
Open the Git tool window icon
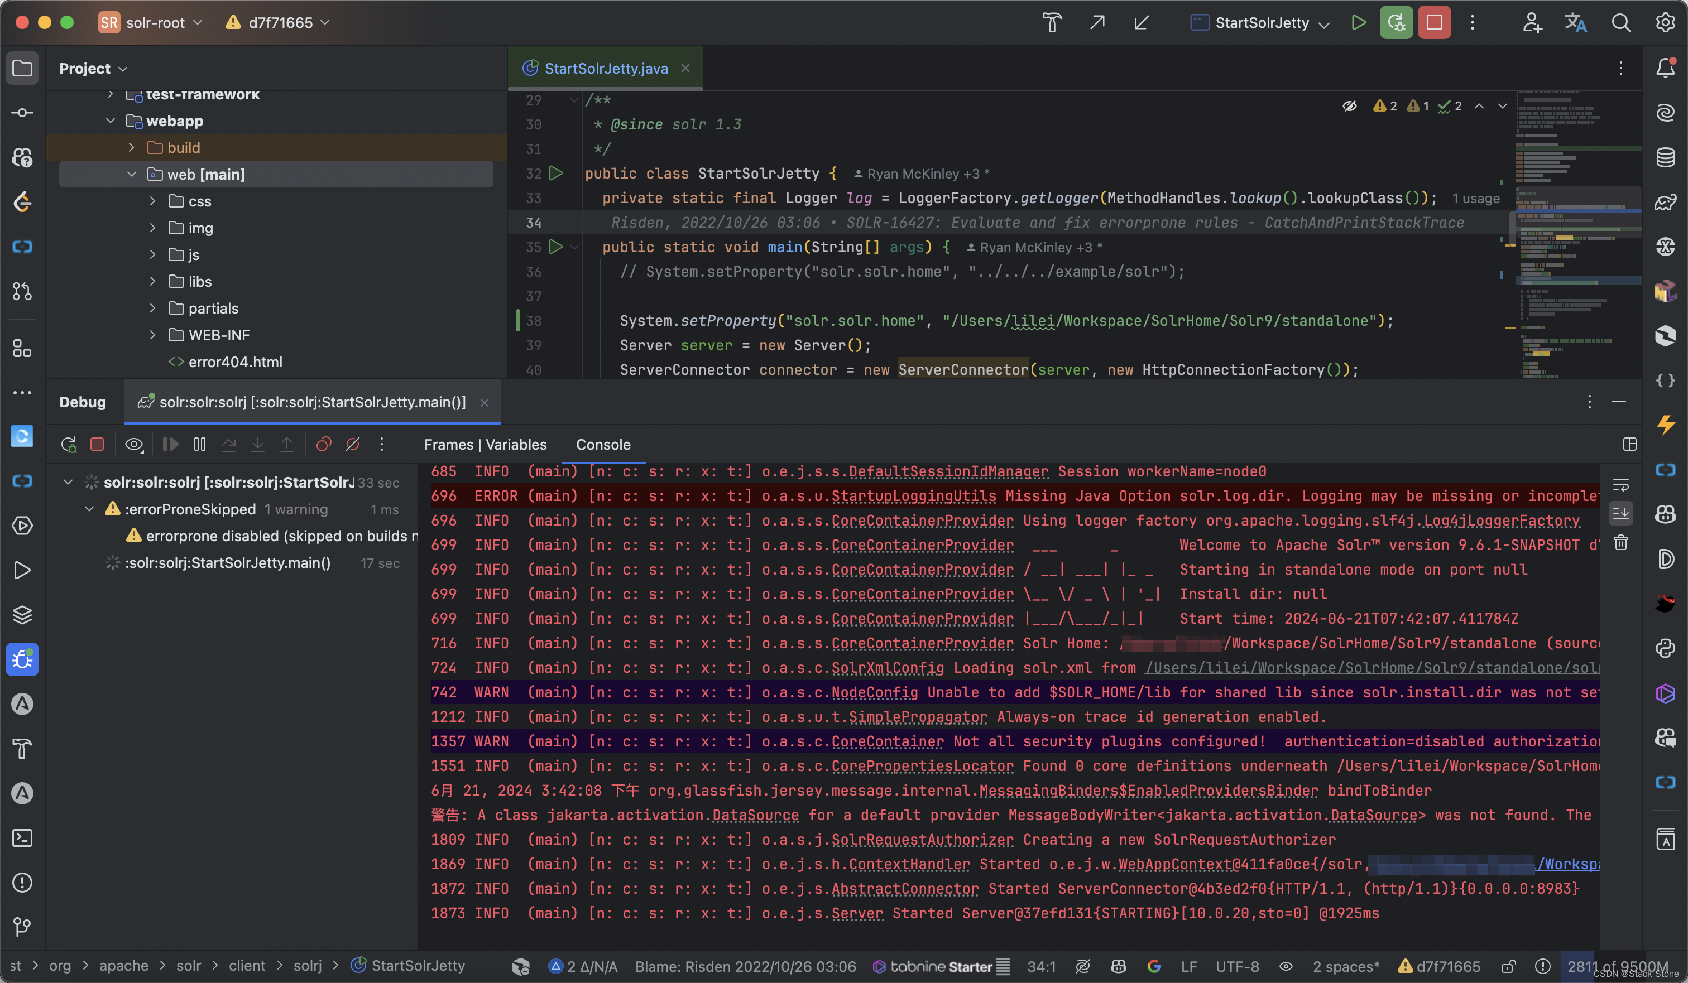click(22, 927)
